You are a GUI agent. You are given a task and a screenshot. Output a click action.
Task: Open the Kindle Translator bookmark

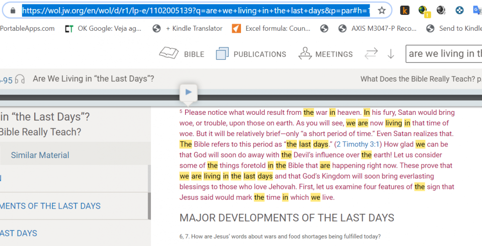click(188, 28)
